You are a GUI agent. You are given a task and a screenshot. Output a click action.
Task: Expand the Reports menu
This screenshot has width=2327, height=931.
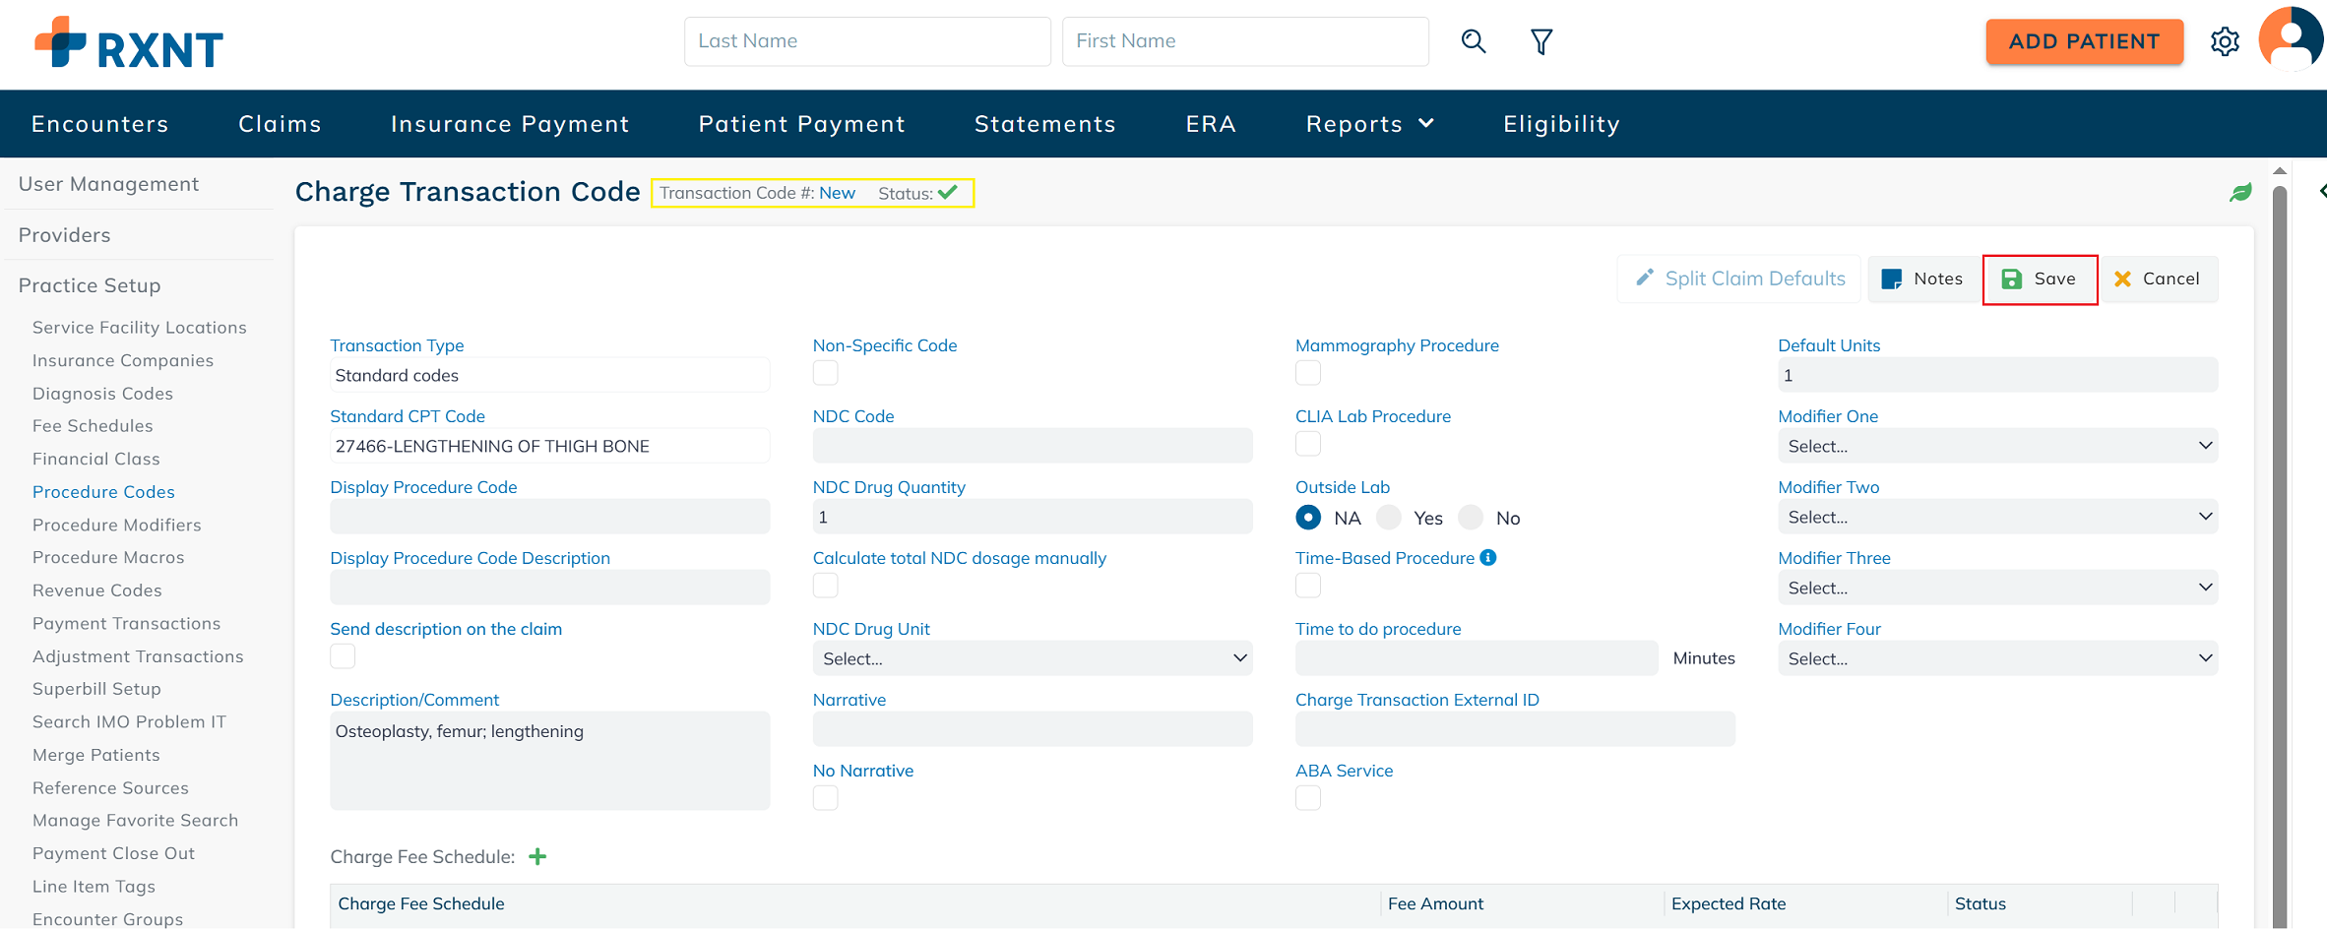pyautogui.click(x=1369, y=124)
